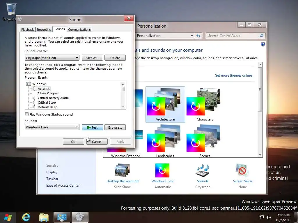Open the Screen Saver icon in Personalization
The image size is (298, 223).
[242, 170]
